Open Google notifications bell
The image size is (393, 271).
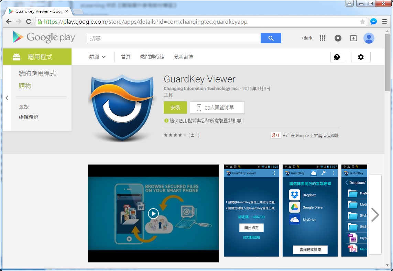[338, 38]
